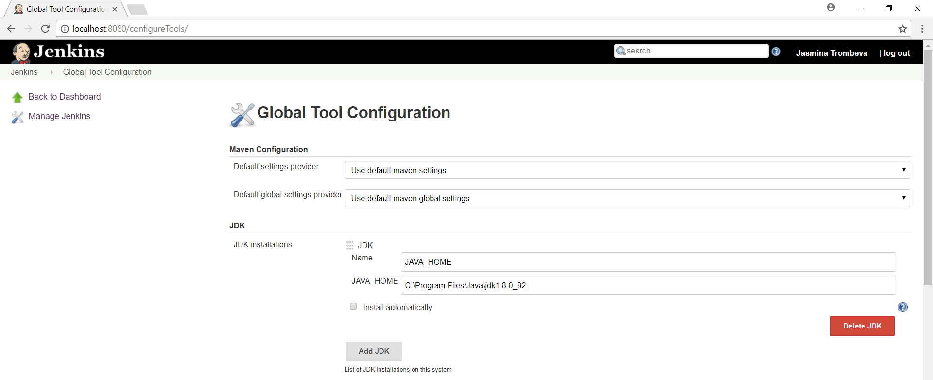
Task: Click the 'Install automatically' label text
Action: [397, 307]
